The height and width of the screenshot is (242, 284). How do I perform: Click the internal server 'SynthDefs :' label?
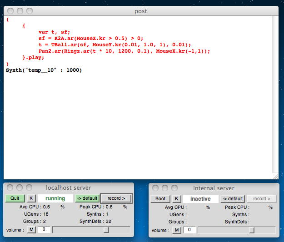point(237,222)
